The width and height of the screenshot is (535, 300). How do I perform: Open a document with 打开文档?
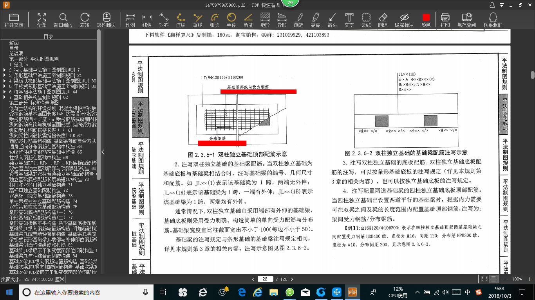pyautogui.click(x=14, y=20)
